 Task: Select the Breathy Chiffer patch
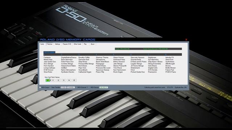[84, 57]
